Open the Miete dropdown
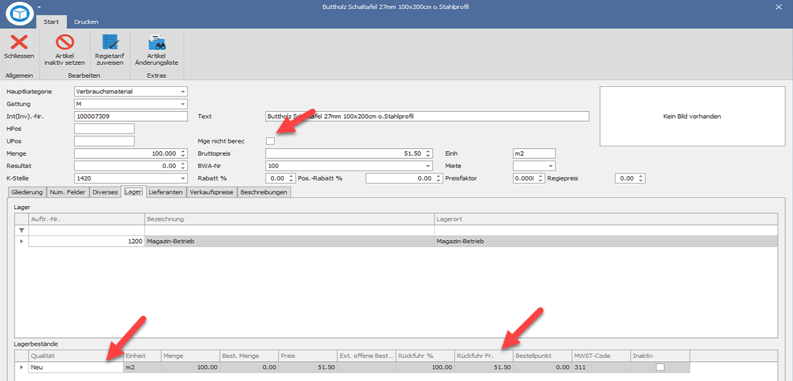This screenshot has width=793, height=381. 550,166
